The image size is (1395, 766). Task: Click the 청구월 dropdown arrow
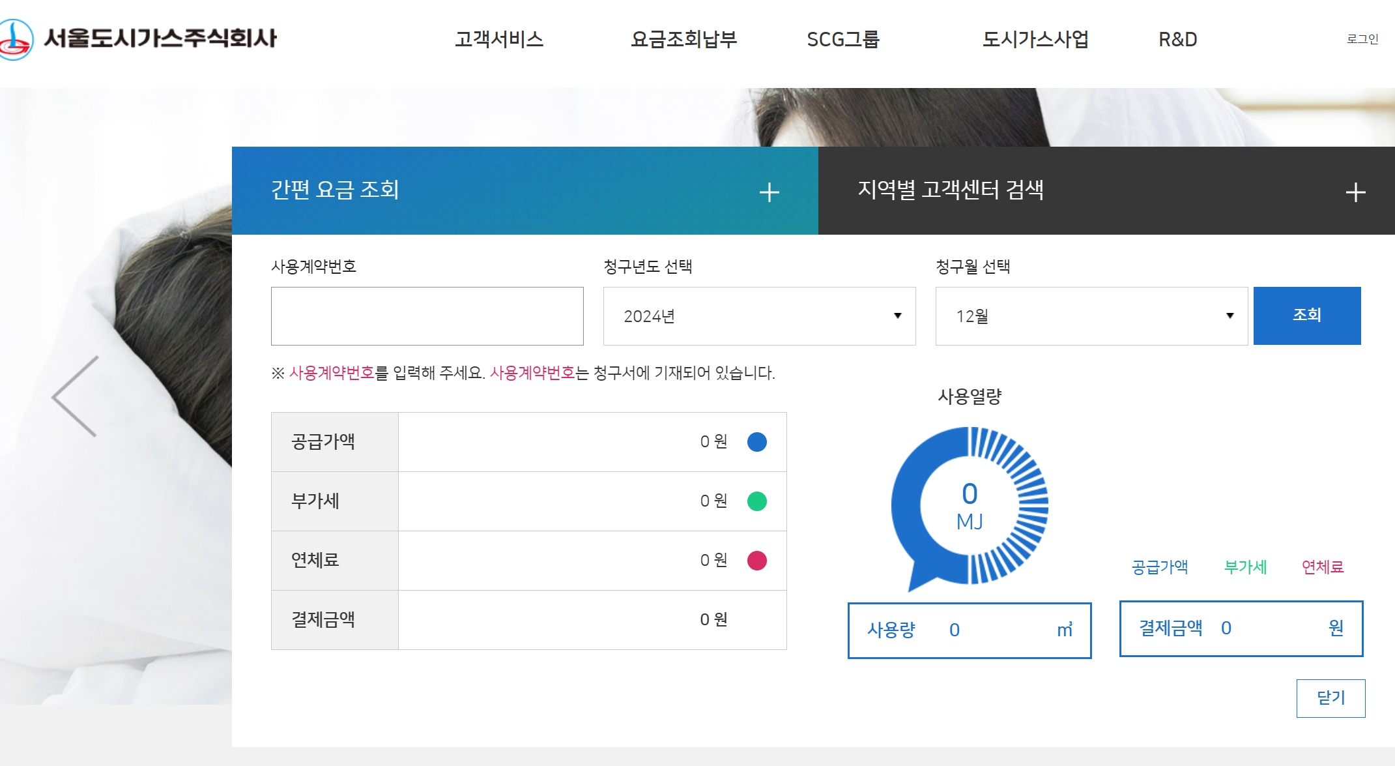1230,316
